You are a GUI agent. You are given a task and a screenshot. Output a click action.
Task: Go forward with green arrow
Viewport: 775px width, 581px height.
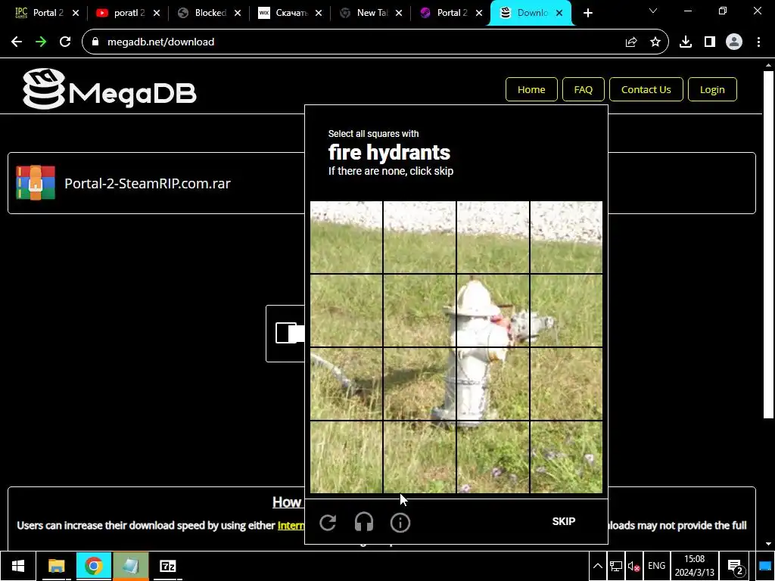(x=41, y=42)
